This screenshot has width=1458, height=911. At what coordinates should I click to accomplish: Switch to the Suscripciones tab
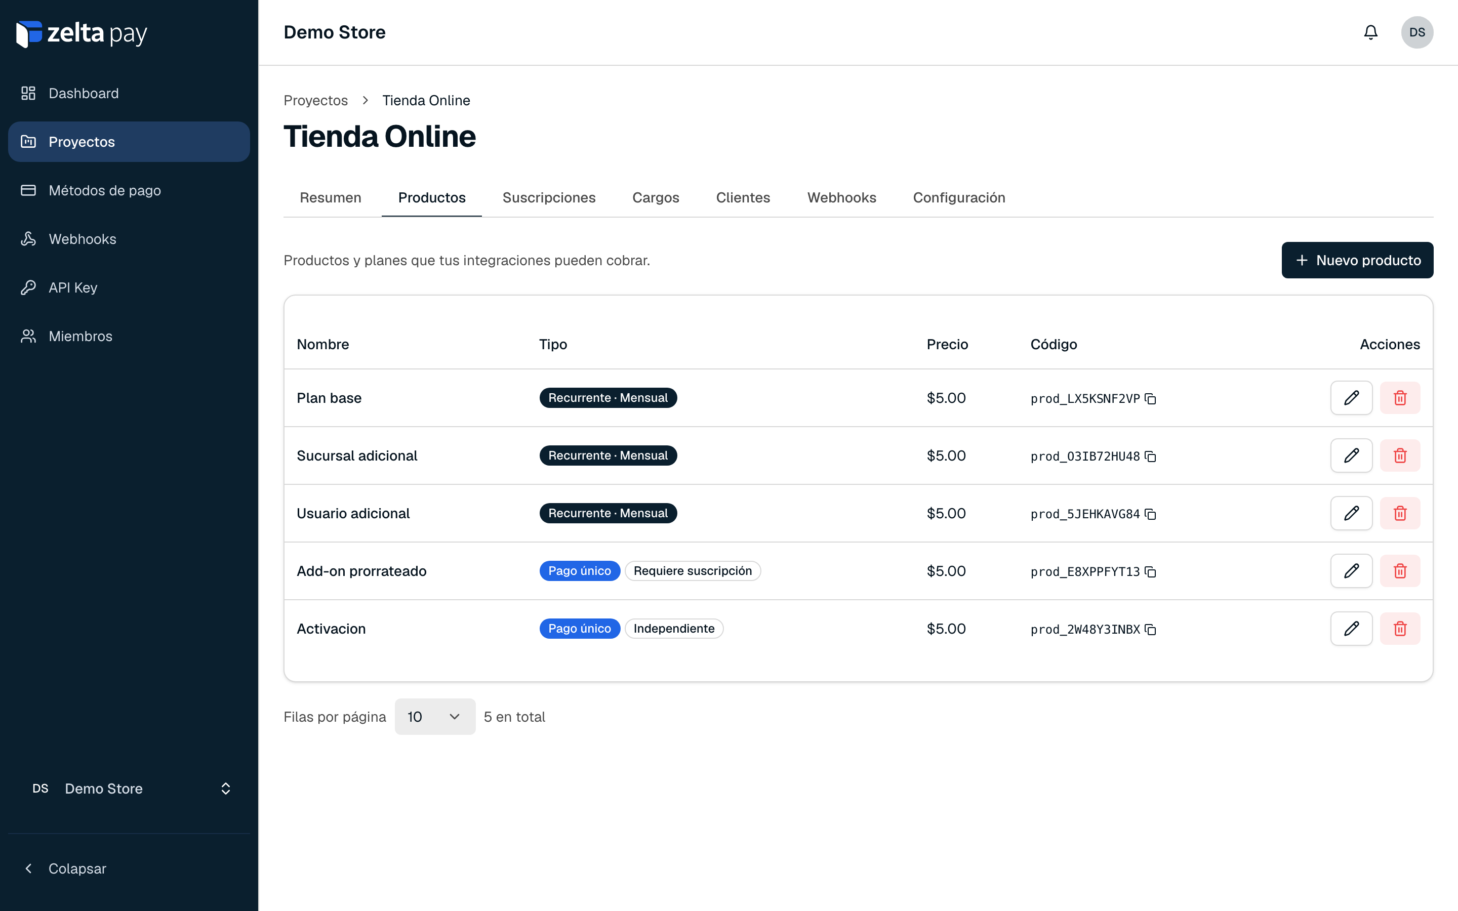[x=549, y=197]
